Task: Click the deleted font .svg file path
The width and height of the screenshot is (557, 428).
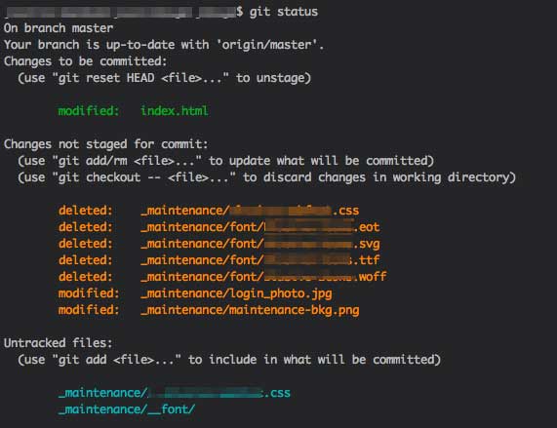Action: pyautogui.click(x=260, y=244)
